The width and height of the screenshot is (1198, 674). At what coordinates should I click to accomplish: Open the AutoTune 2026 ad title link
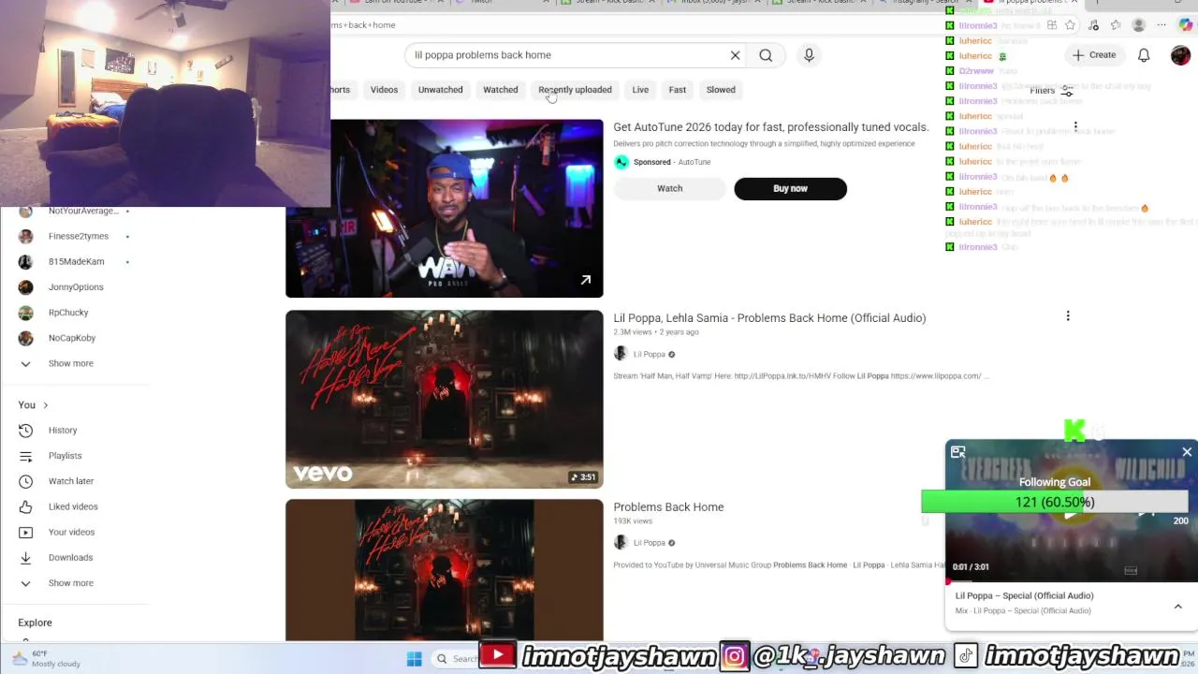click(770, 127)
